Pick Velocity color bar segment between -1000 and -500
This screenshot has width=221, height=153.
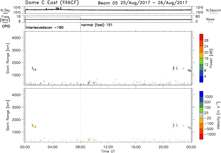(x=201, y=131)
